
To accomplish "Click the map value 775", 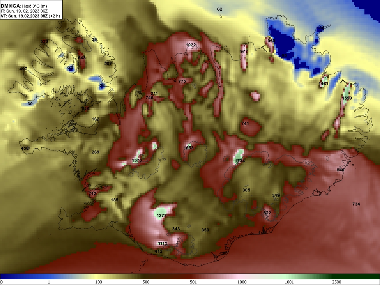I will (x=182, y=81).
